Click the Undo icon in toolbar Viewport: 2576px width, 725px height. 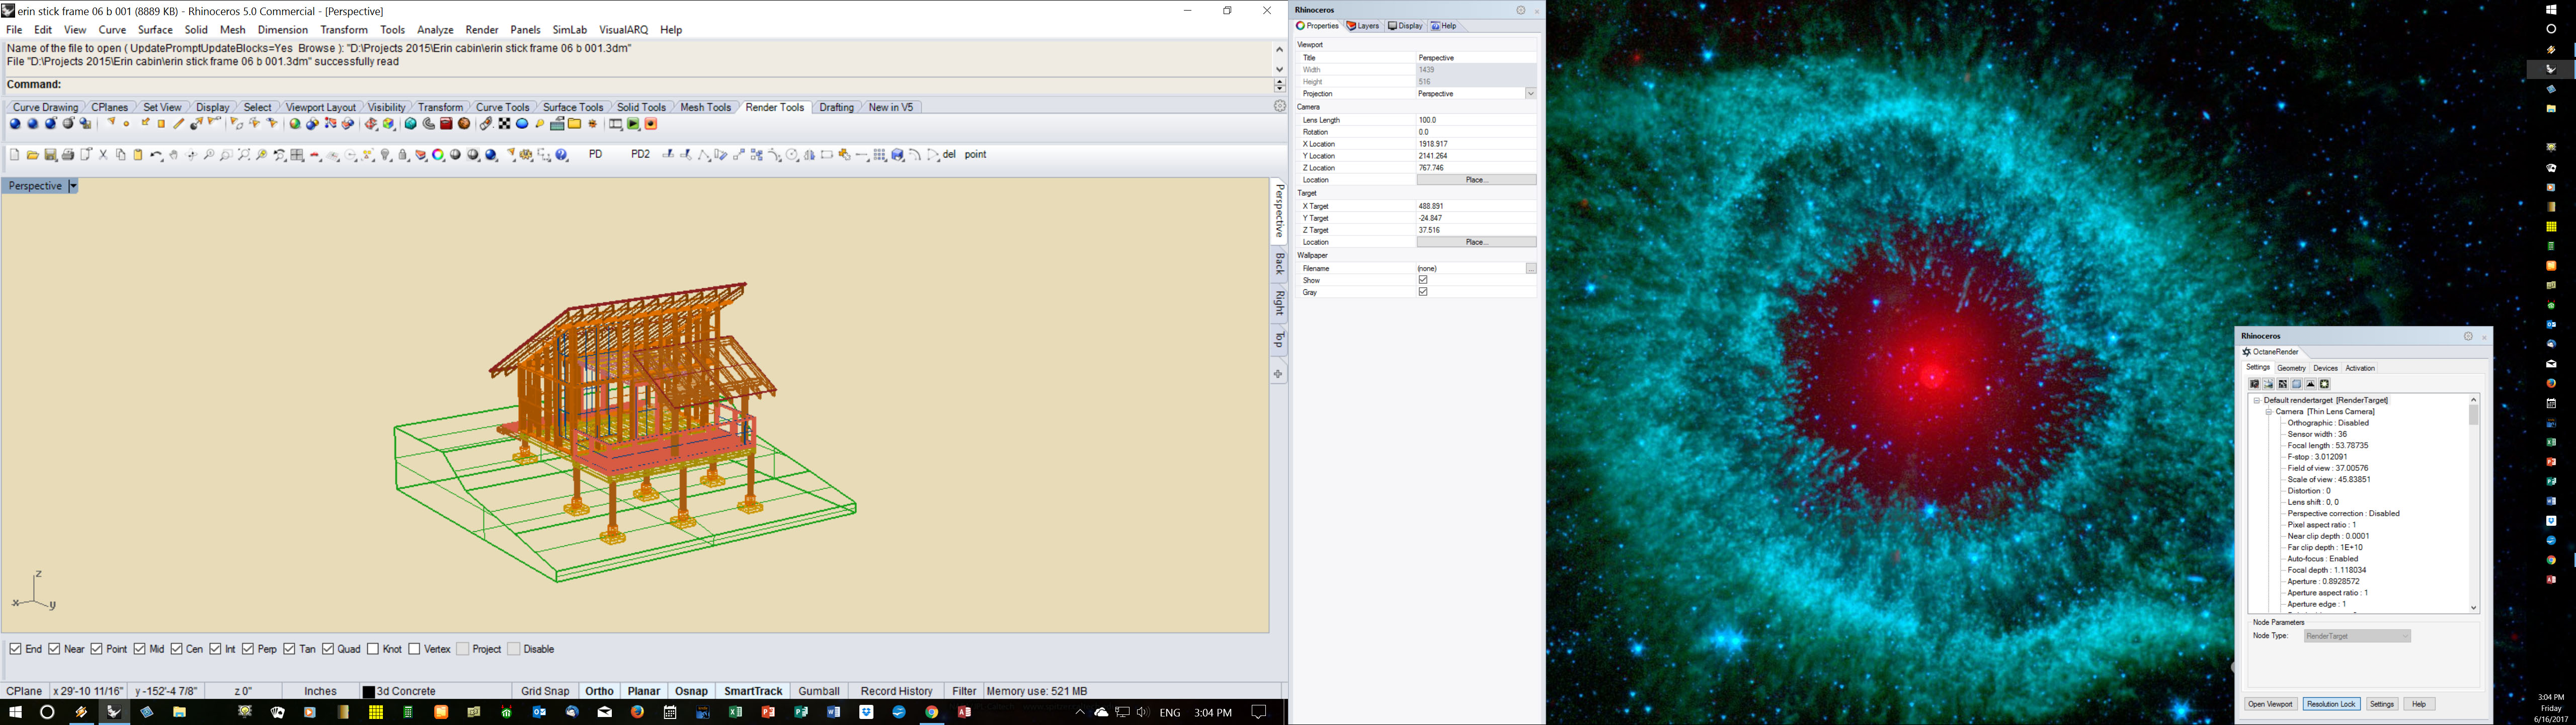coord(156,155)
